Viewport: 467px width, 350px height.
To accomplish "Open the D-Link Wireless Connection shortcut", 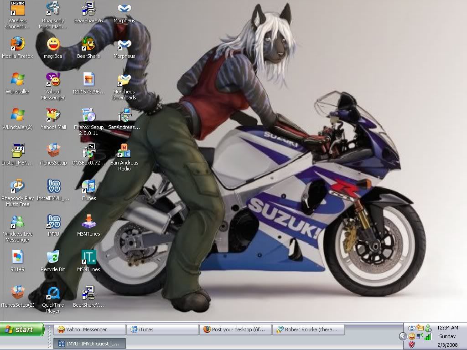I will [18, 15].
